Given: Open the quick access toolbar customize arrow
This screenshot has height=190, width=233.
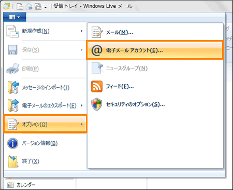Looking at the screenshot, I should pos(46,7).
